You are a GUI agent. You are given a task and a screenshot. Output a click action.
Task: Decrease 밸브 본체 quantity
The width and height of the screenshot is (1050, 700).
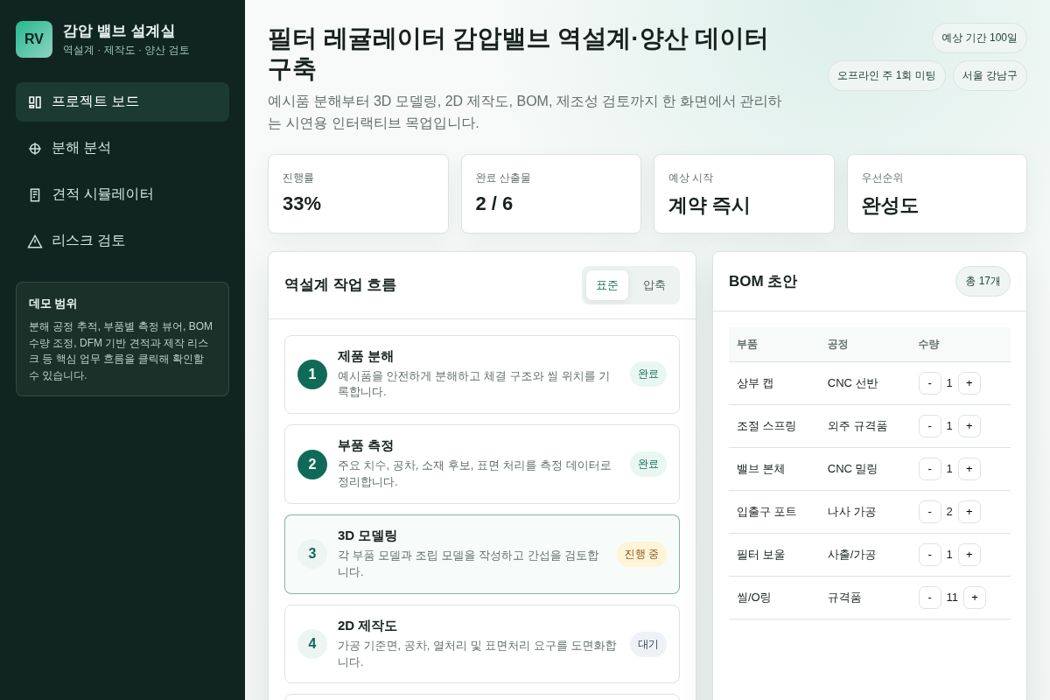[x=930, y=469]
